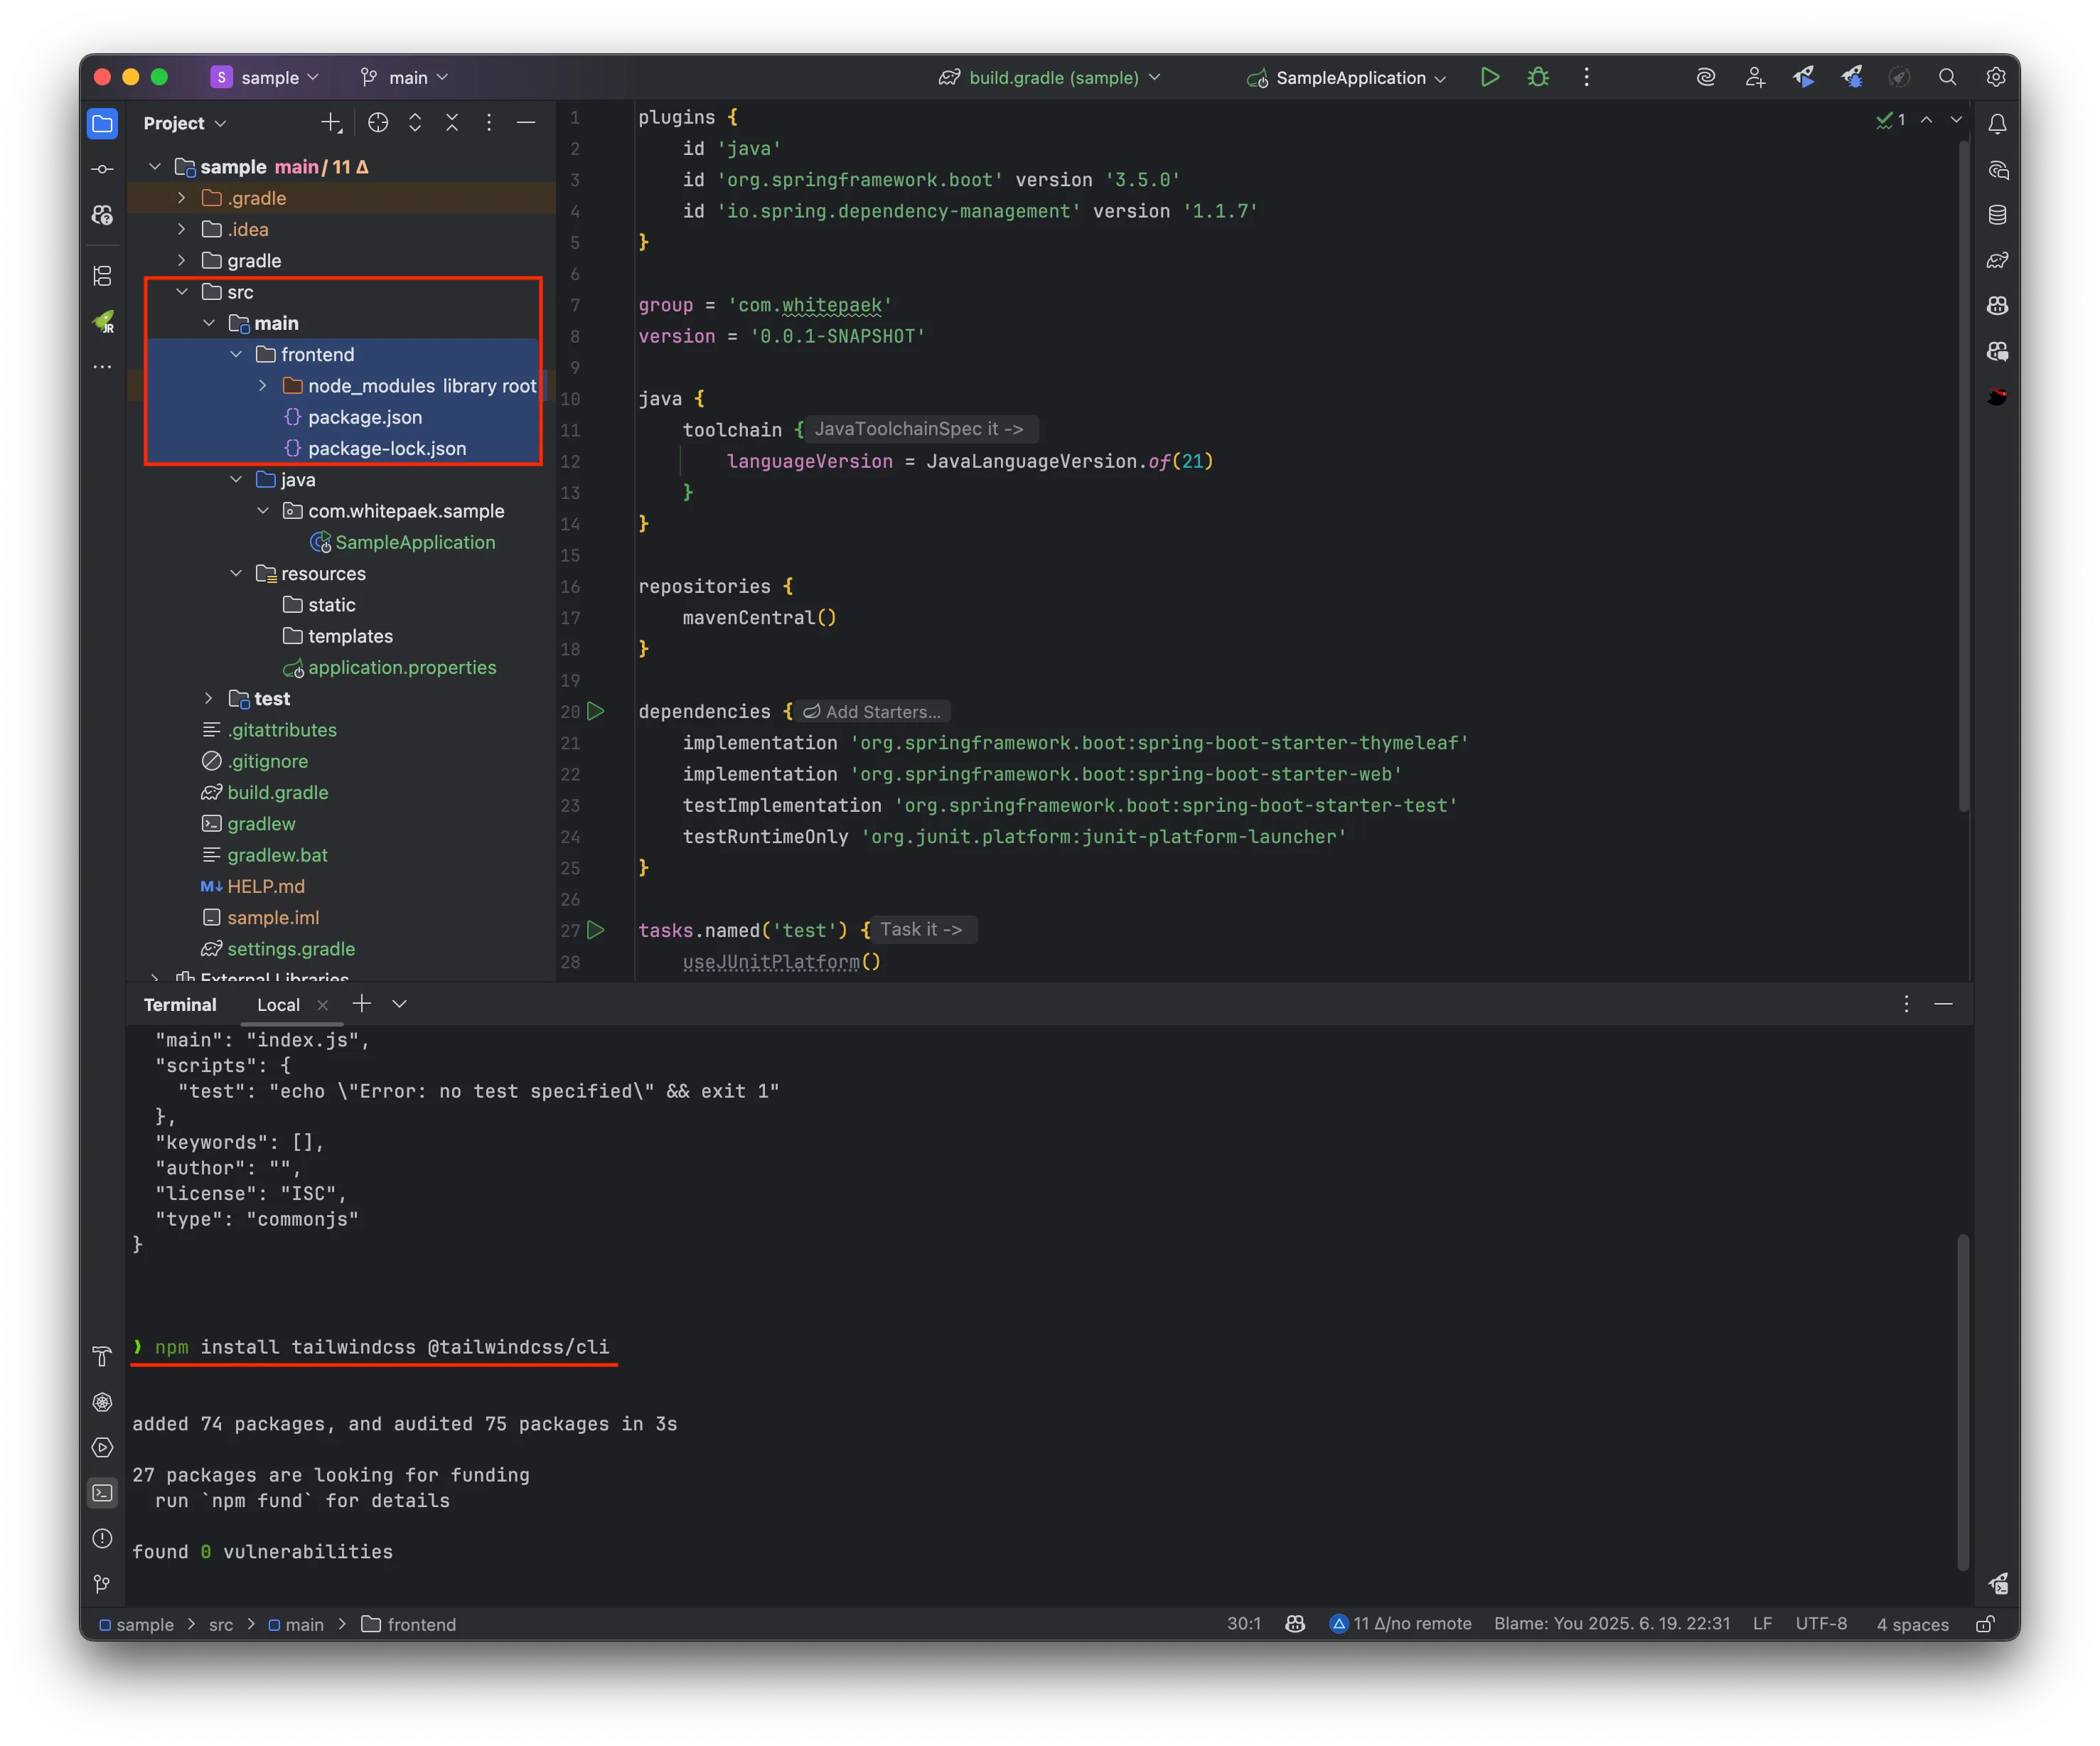Open the build.gradle (sample) file switcher
Image resolution: width=2100 pixels, height=1746 pixels.
pyautogui.click(x=1050, y=77)
